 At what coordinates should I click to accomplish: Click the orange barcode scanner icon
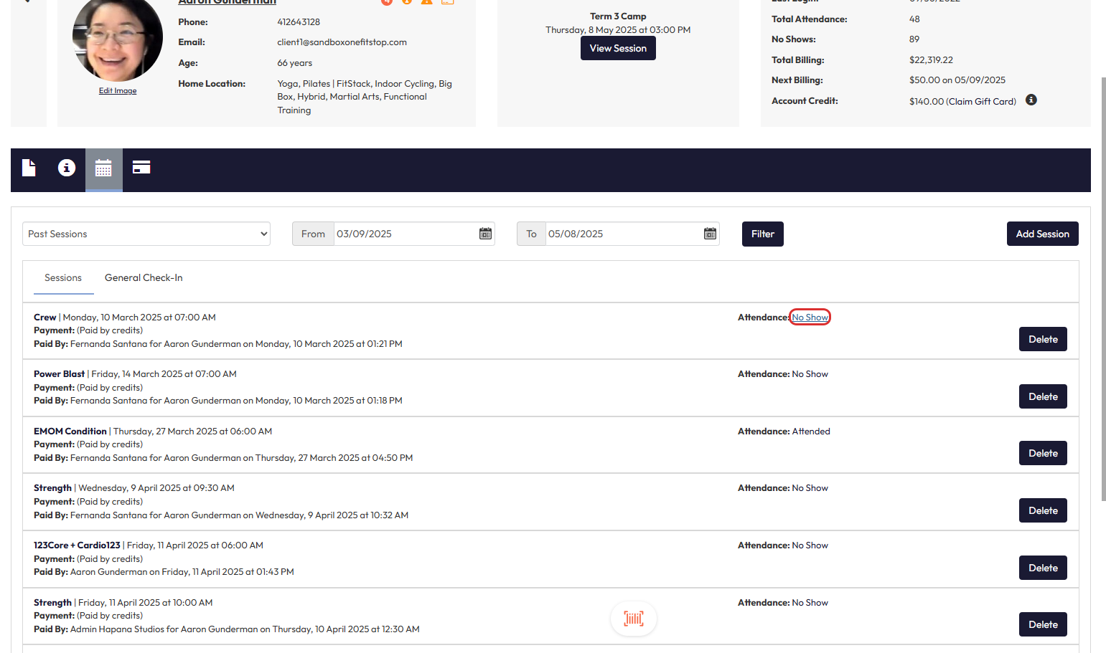(633, 619)
